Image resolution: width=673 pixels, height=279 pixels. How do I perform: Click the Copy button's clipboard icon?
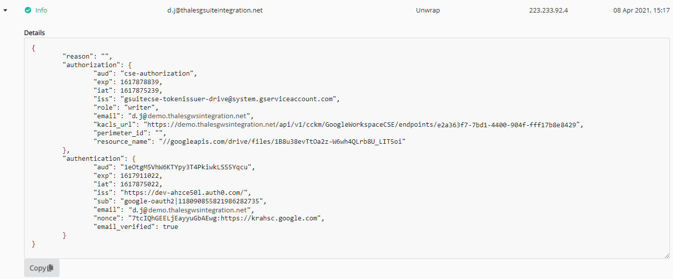pos(50,268)
